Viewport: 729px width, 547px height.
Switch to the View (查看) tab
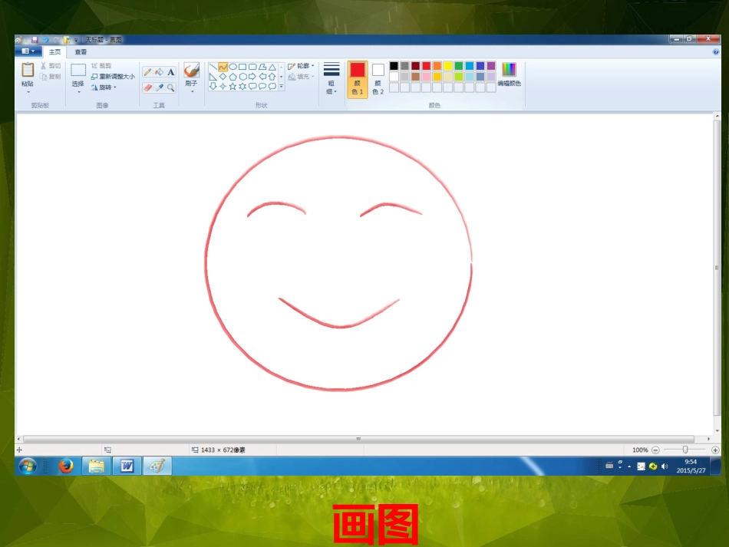[81, 52]
